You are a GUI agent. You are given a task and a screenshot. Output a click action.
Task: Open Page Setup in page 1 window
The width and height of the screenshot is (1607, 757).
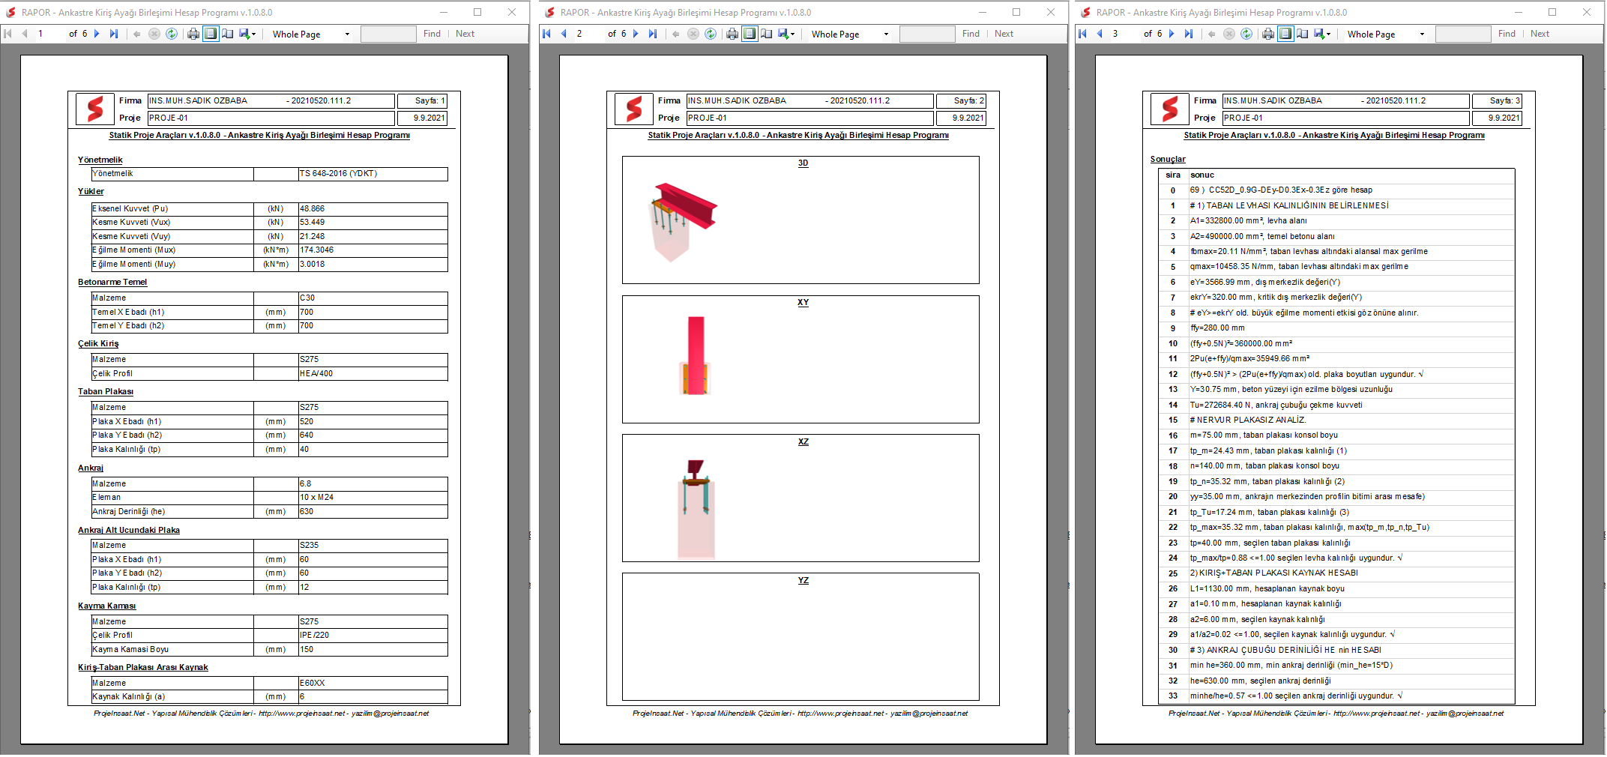point(227,34)
